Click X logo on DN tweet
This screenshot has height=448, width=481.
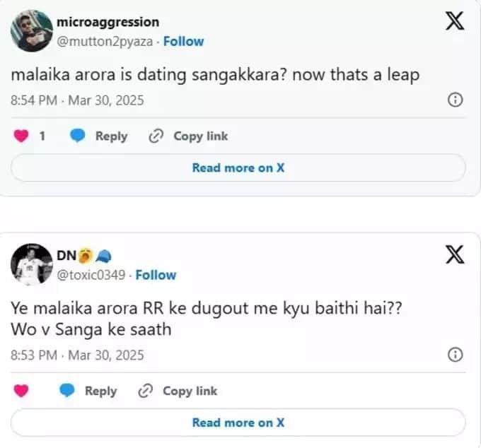coord(456,255)
